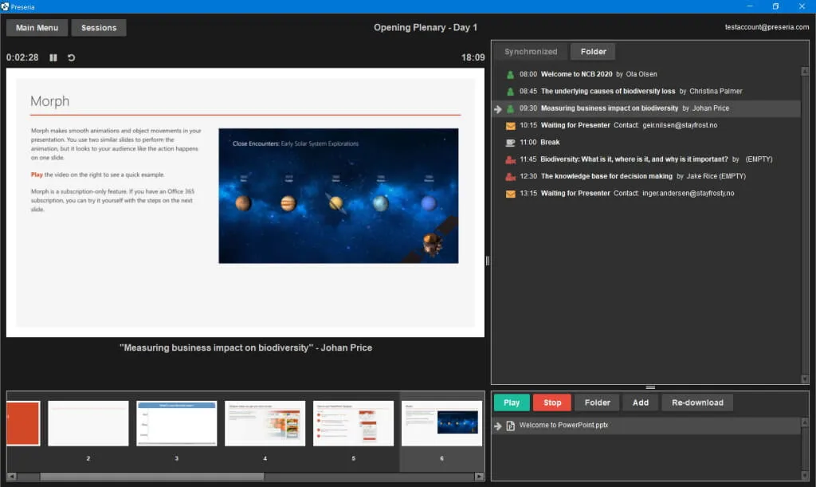Pause the presentation timer

point(53,57)
